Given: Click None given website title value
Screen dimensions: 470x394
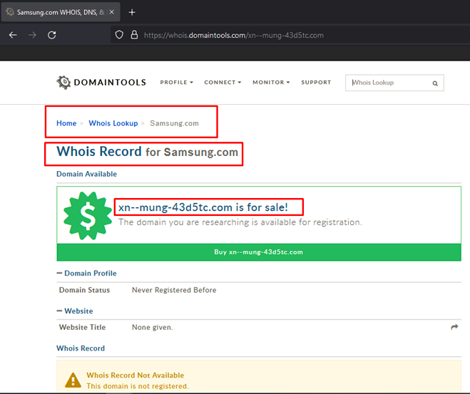Looking at the screenshot, I should (x=153, y=327).
